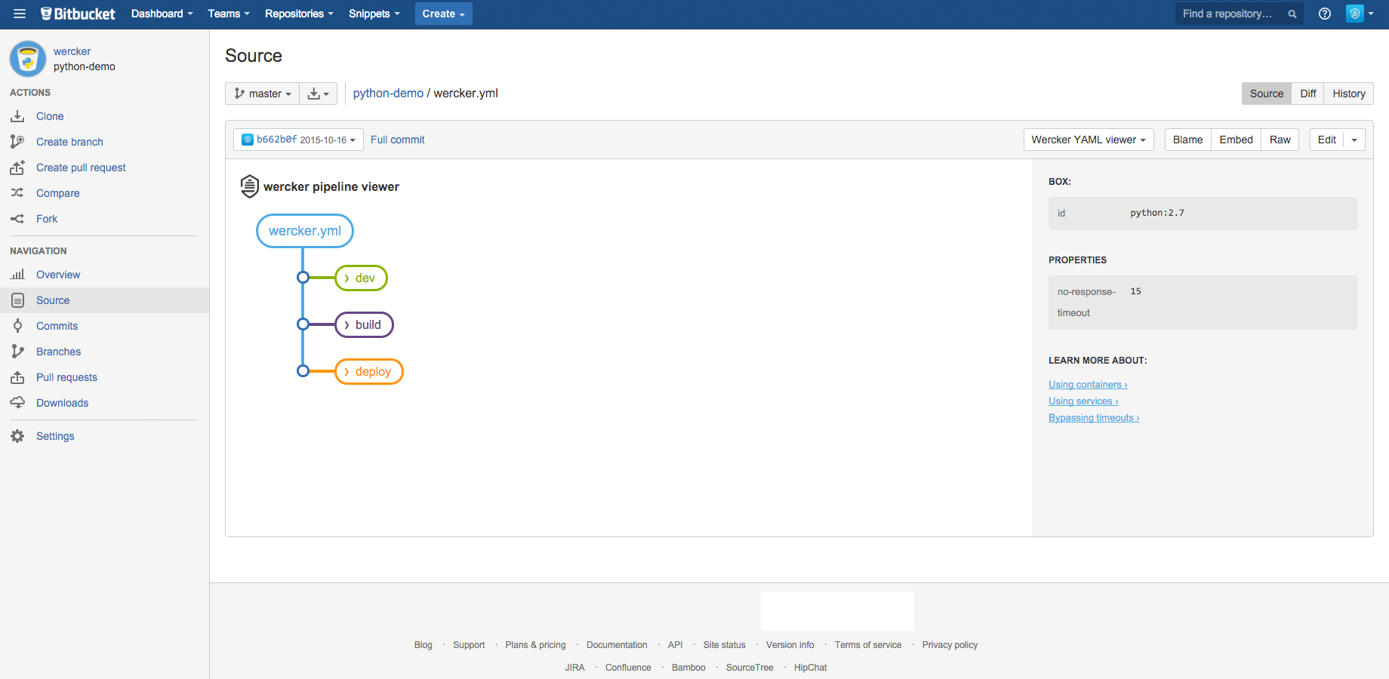Click the deploy pipeline connector circle

coord(303,371)
